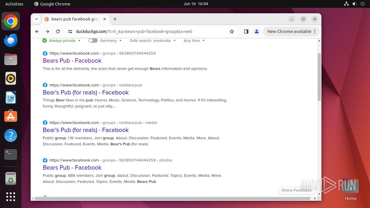370x208 pixels.
Task: Open network status icon in top bar
Action: (x=347, y=4)
